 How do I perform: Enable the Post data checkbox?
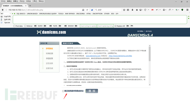click(x=14, y=26)
